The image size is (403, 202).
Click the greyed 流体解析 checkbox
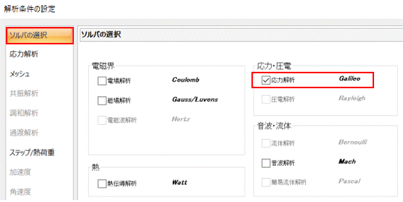pos(265,143)
